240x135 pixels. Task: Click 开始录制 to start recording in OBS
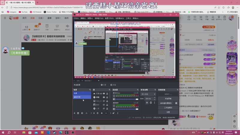tap(168, 99)
